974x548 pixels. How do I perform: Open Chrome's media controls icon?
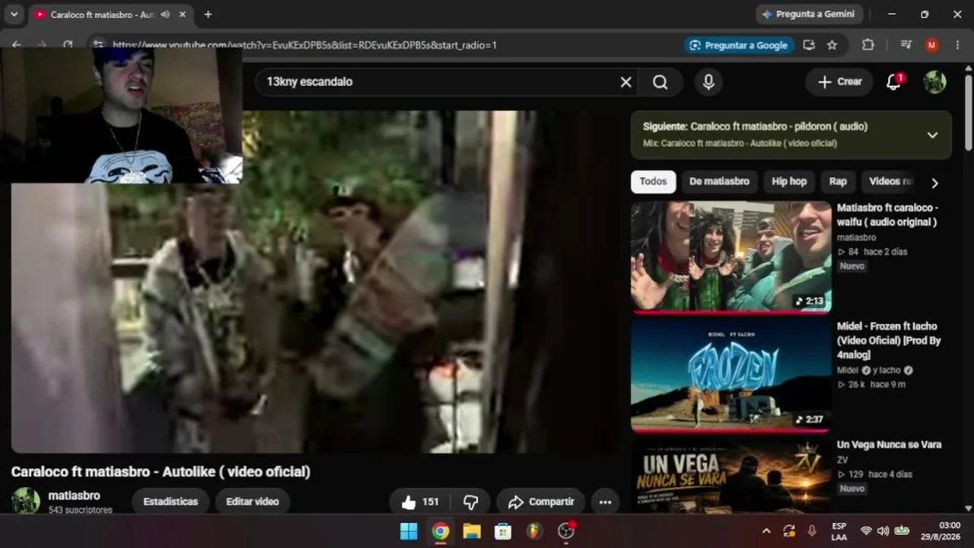click(x=906, y=45)
